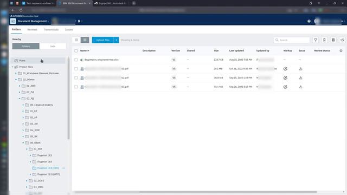This screenshot has height=195, width=347.
Task: Open markup icon for the 01.pdf row
Action: [285, 69]
